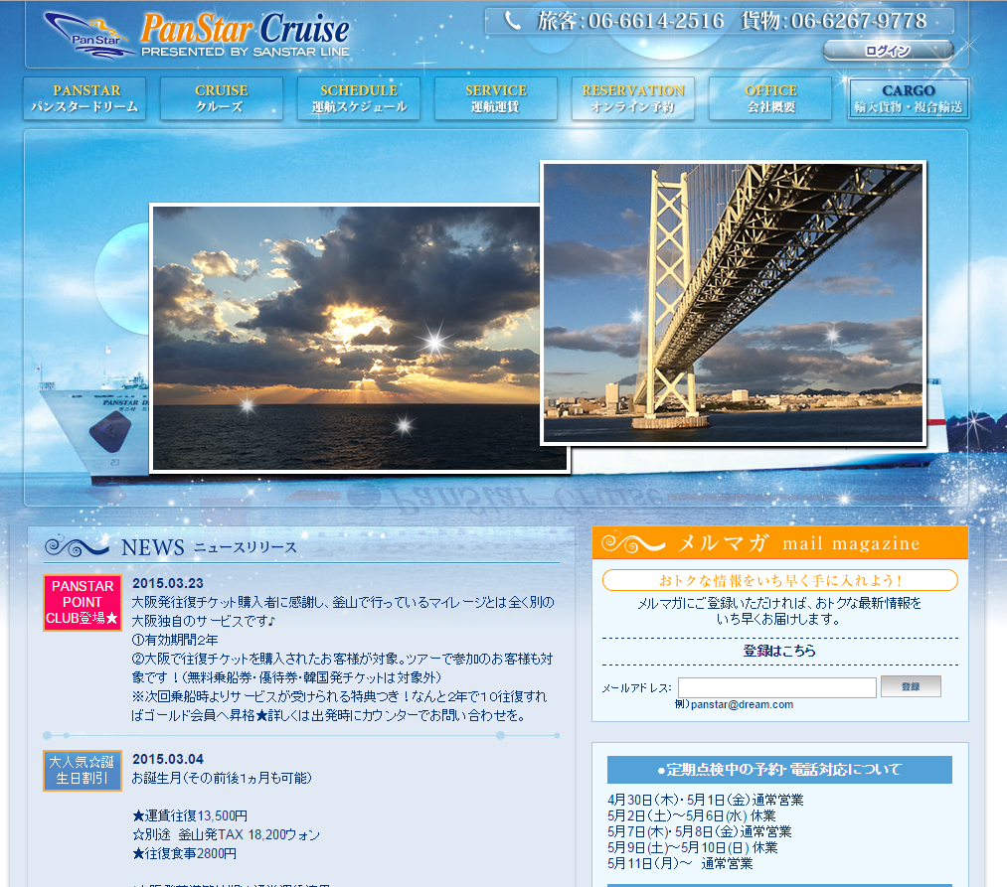This screenshot has width=1007, height=887.
Task: Go to SCHEDULE 運航スケジュール page
Action: (358, 98)
